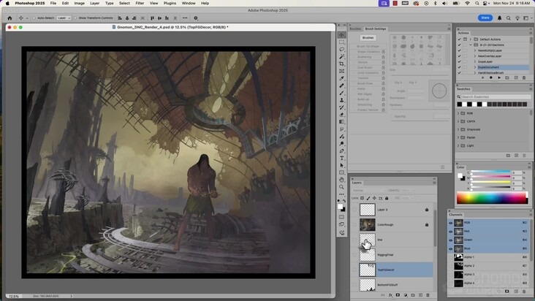
Task: Open the Auto-Select Layer dropdown
Action: 64,18
